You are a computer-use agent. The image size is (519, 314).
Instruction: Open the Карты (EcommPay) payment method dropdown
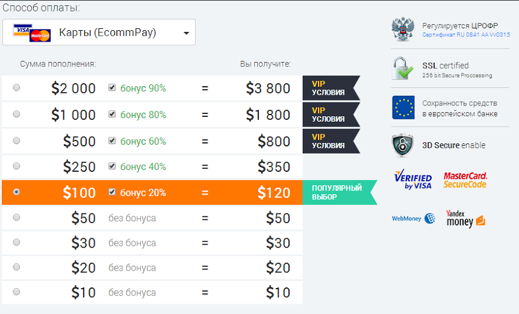(x=99, y=32)
